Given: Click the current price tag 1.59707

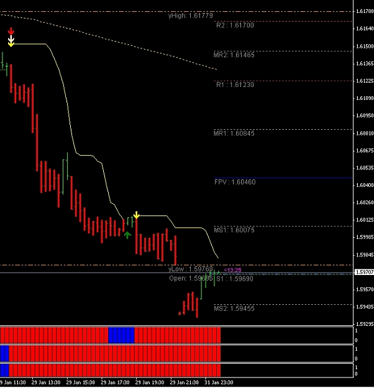Looking at the screenshot, I should (365, 272).
